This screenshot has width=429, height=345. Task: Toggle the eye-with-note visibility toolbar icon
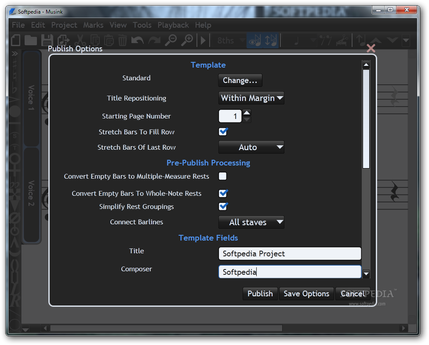click(x=255, y=40)
